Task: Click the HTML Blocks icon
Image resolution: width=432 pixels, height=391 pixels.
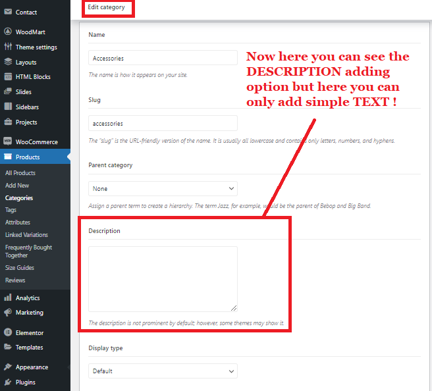Action: (x=8, y=76)
